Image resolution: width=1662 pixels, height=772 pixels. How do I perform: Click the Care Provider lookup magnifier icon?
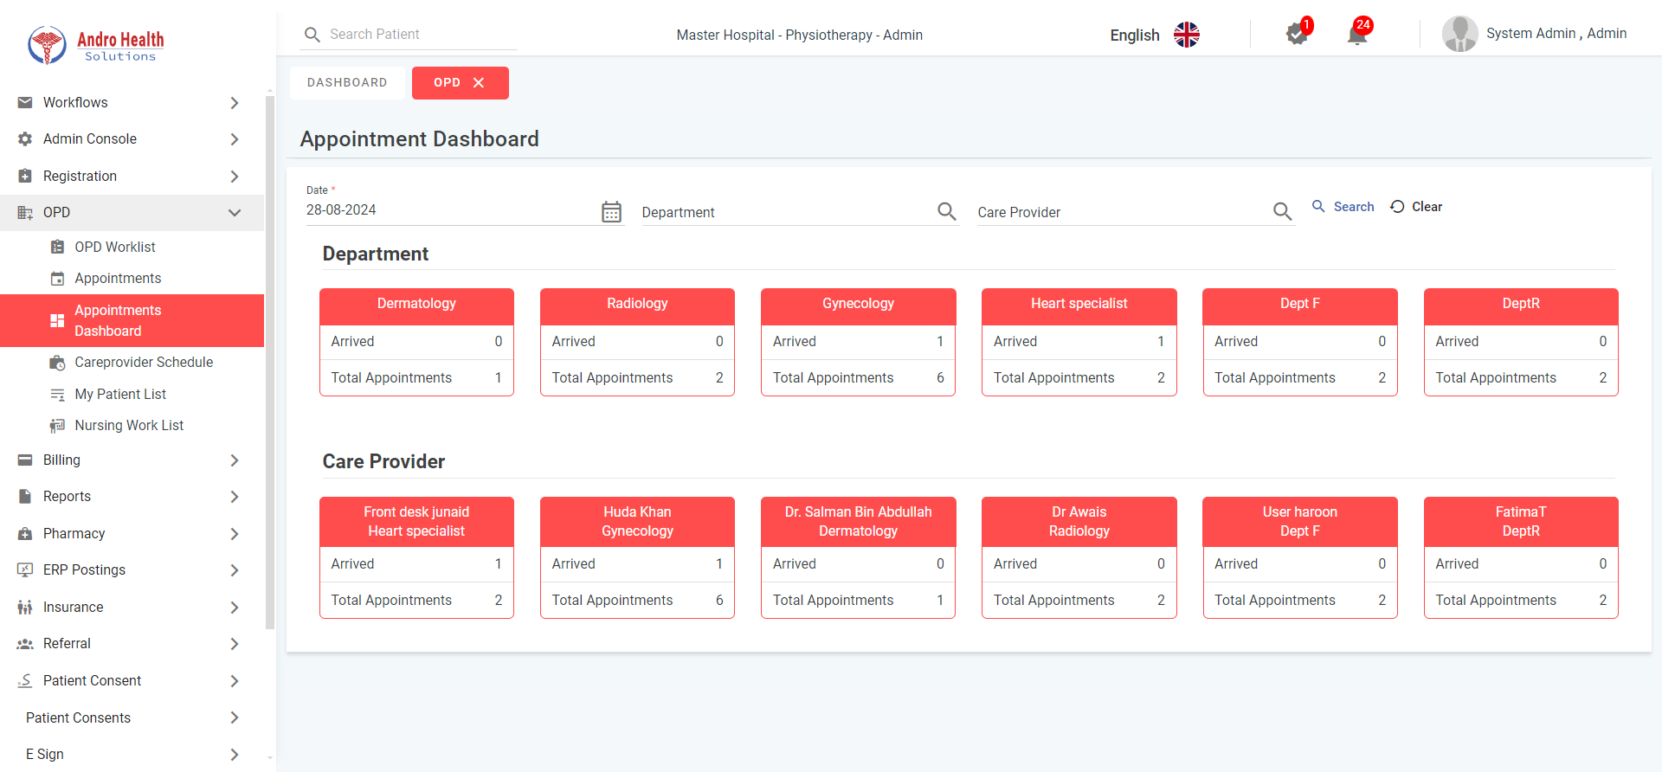[x=1282, y=211]
